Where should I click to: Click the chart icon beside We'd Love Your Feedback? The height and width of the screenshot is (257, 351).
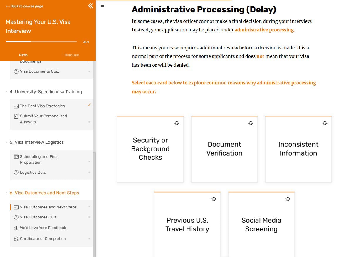click(16, 228)
